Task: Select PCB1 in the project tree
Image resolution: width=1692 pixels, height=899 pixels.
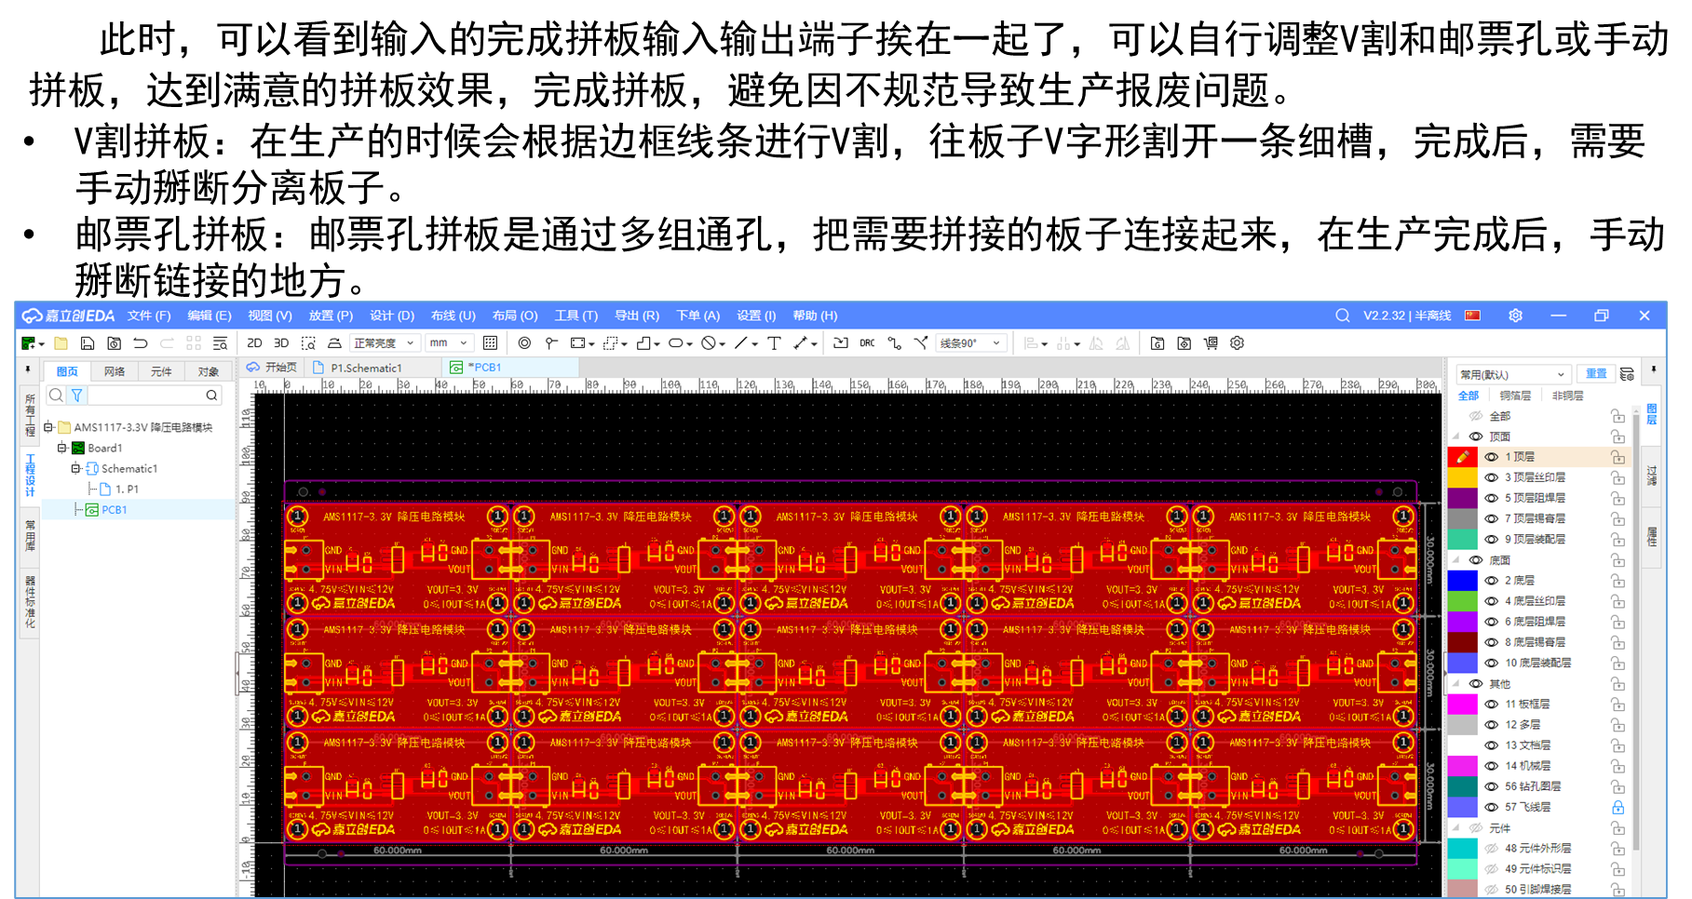Action: [115, 510]
